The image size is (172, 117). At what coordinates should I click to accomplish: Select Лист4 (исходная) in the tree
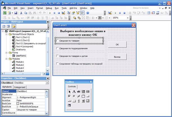tap(24, 47)
